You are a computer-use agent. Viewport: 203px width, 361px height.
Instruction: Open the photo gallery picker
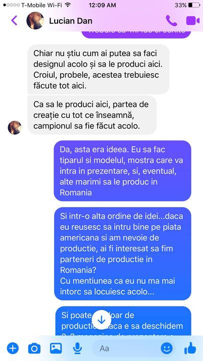pyautogui.click(x=56, y=348)
